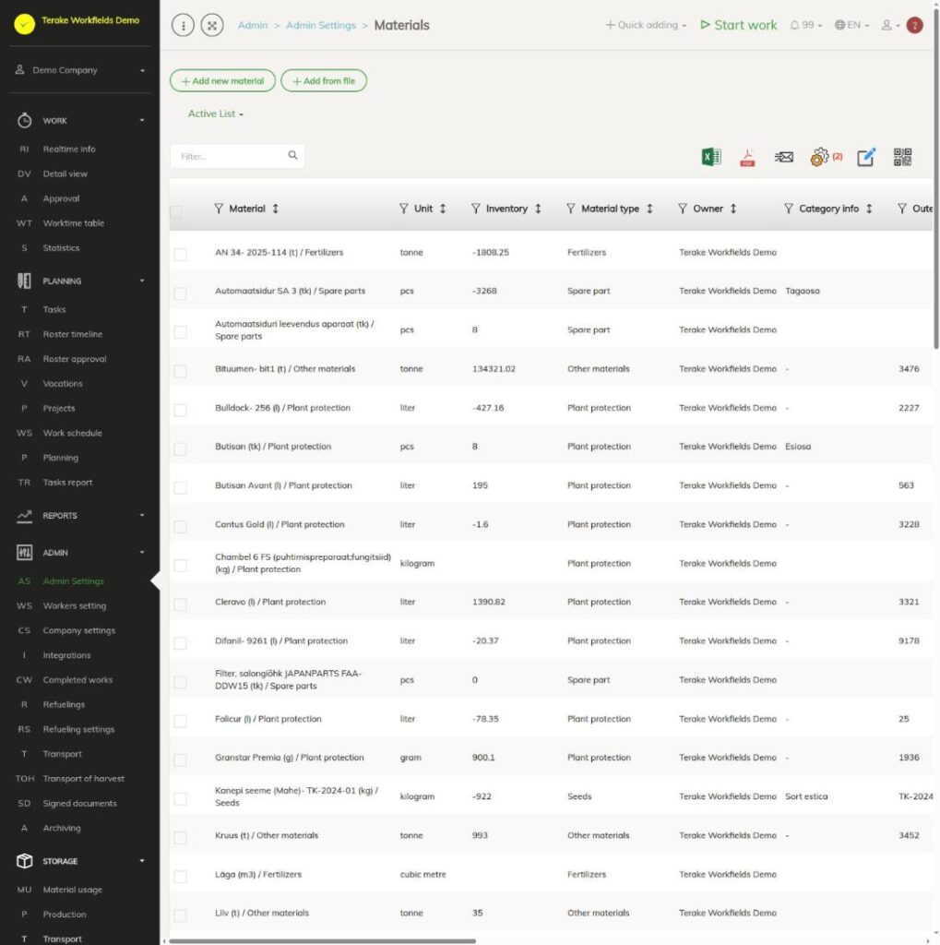The width and height of the screenshot is (940, 945).
Task: Open EN language dropdown
Action: (851, 25)
